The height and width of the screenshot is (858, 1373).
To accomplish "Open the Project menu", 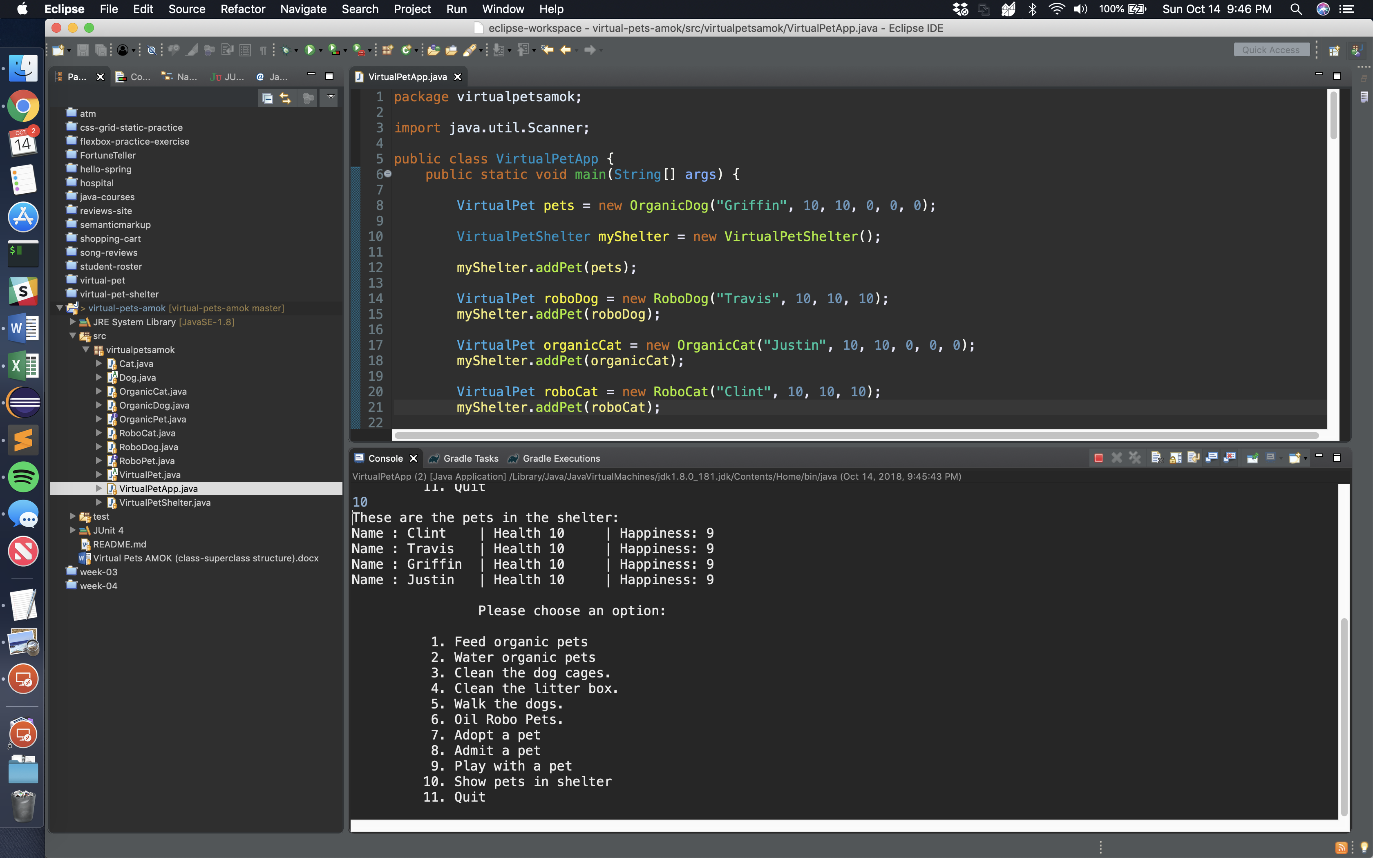I will coord(412,9).
